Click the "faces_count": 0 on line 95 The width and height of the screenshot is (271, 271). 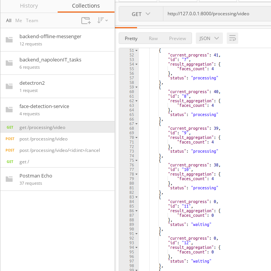[x=195, y=252]
